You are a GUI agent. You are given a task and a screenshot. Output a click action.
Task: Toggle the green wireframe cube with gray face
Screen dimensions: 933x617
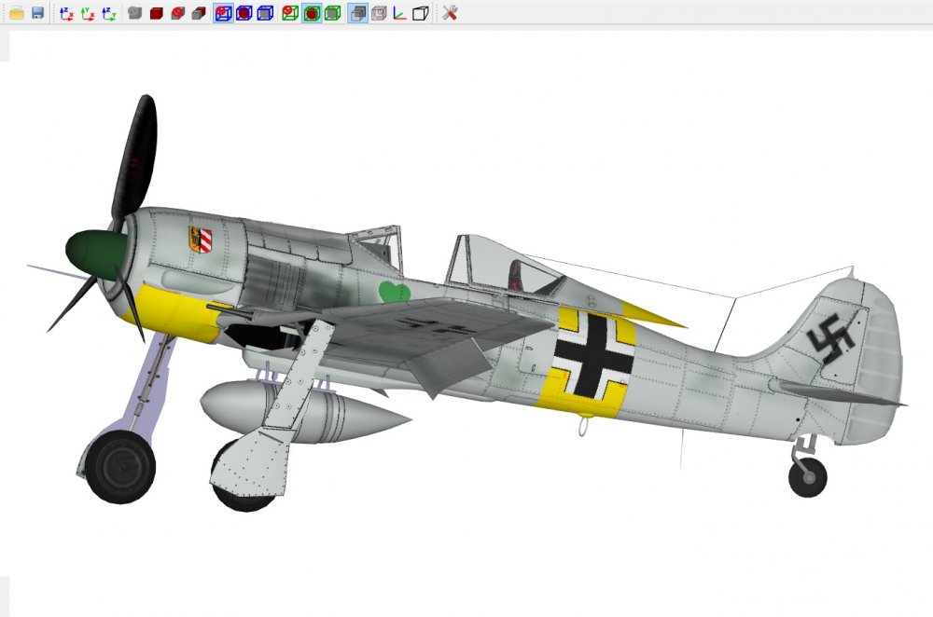coord(333,13)
